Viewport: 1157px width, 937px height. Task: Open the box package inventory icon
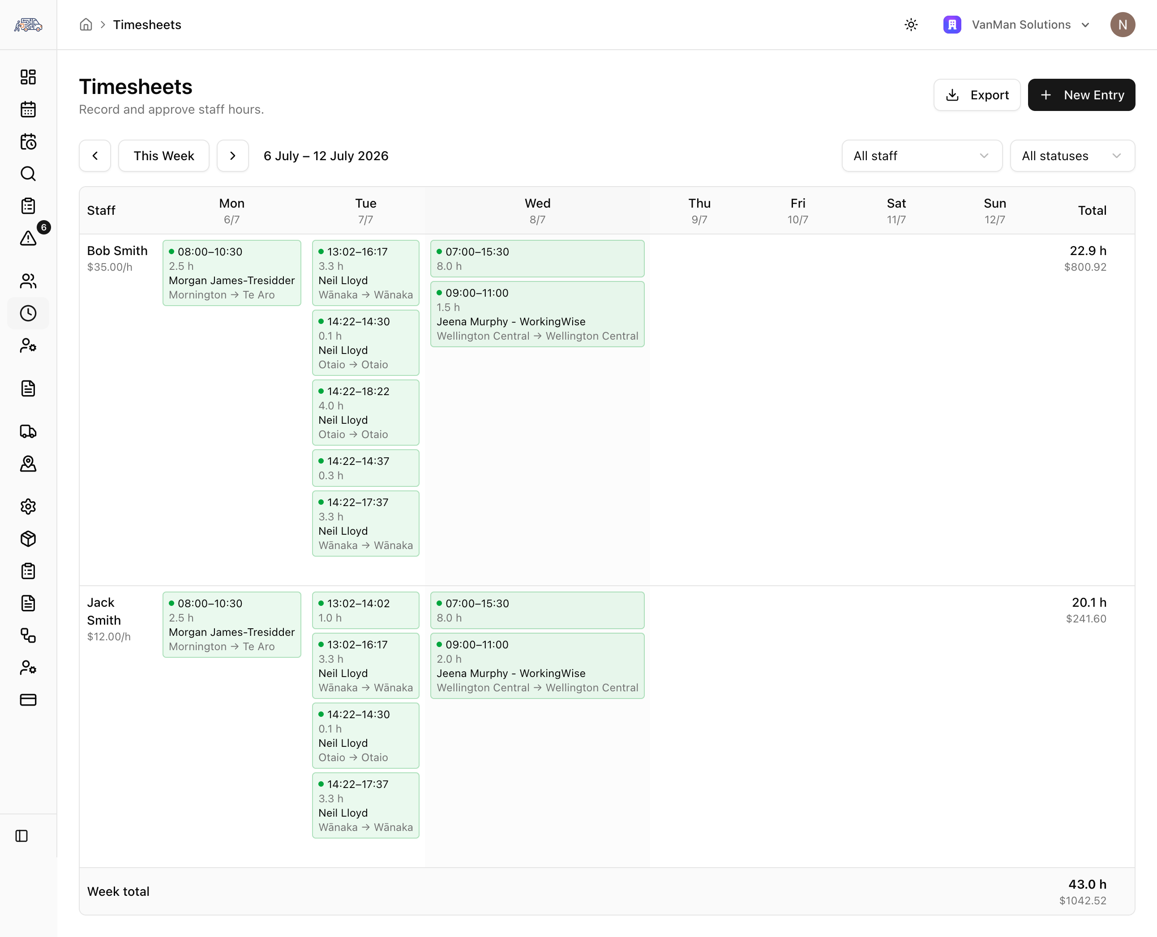pos(28,539)
